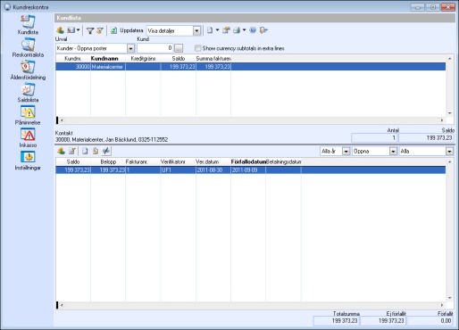Open the Reskontralista sidebar icon
The width and height of the screenshot is (459, 330).
pyautogui.click(x=28, y=45)
